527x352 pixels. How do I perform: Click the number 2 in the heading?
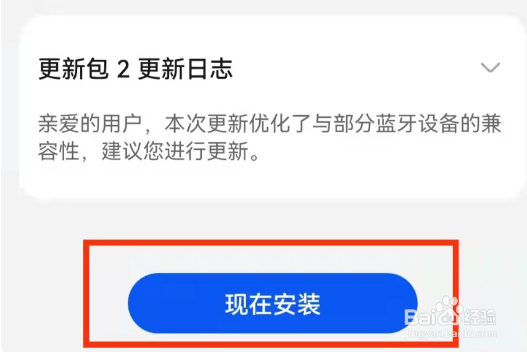coord(123,69)
